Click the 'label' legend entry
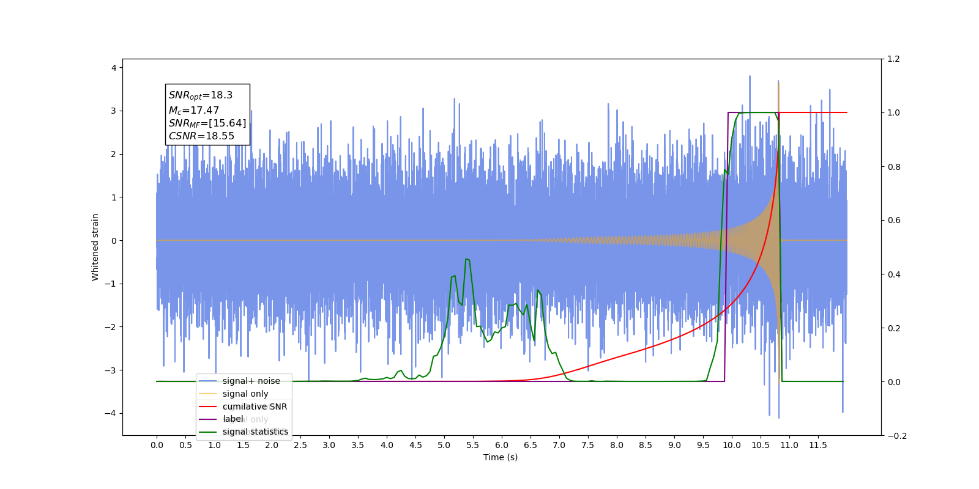This screenshot has width=979, height=489. coord(233,419)
